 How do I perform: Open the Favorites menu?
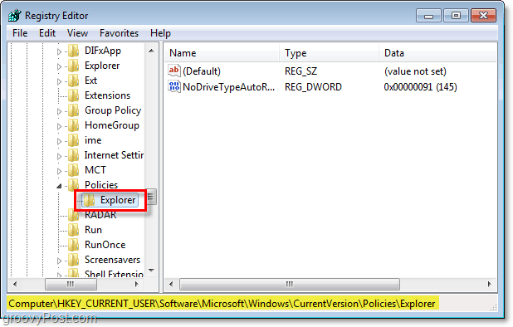click(x=119, y=33)
